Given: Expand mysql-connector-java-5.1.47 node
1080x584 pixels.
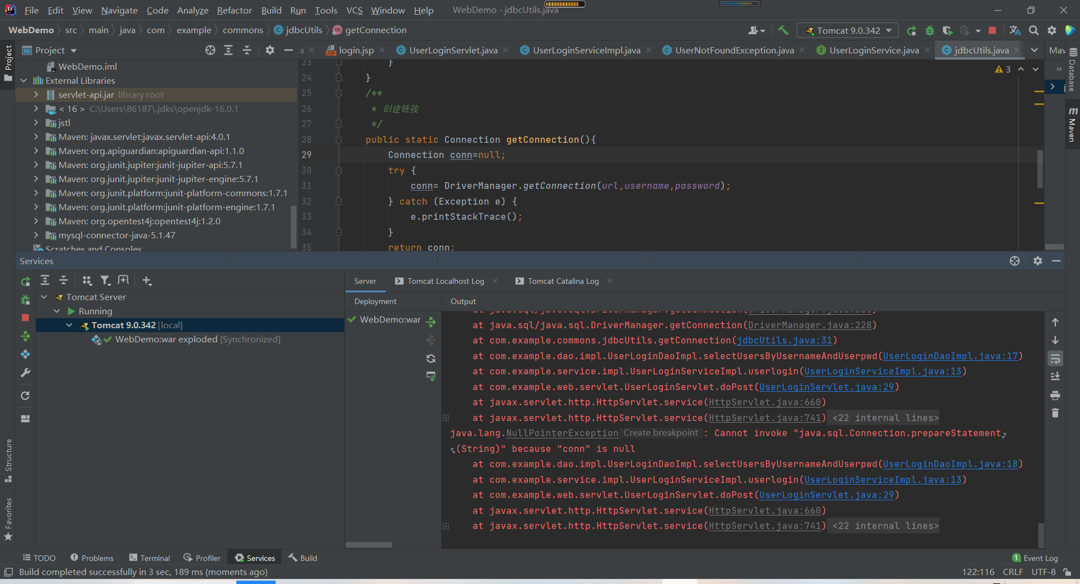Looking at the screenshot, I should (x=36, y=235).
